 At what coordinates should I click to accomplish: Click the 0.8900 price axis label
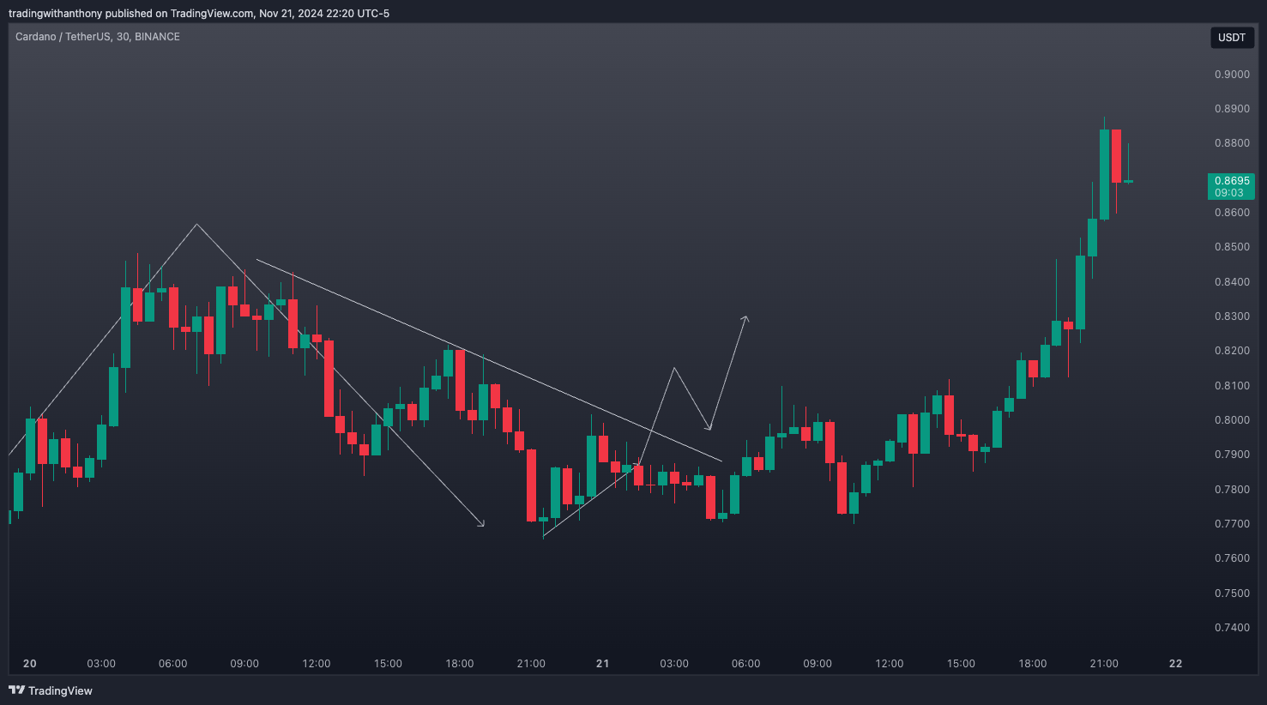[x=1232, y=109]
